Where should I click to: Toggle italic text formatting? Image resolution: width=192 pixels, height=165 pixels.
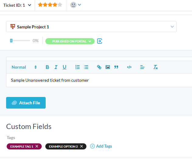pyautogui.click(x=56, y=67)
